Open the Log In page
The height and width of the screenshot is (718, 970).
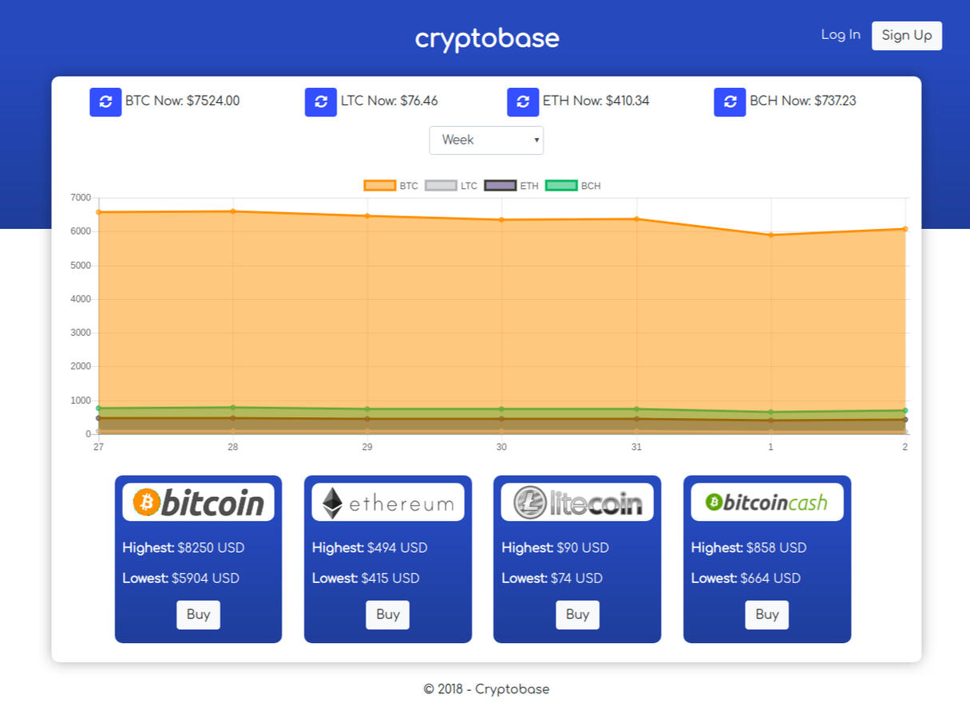click(x=841, y=35)
